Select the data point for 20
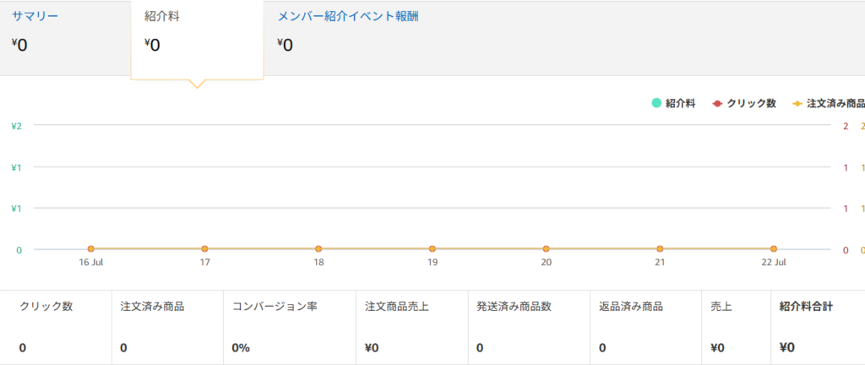 point(547,249)
